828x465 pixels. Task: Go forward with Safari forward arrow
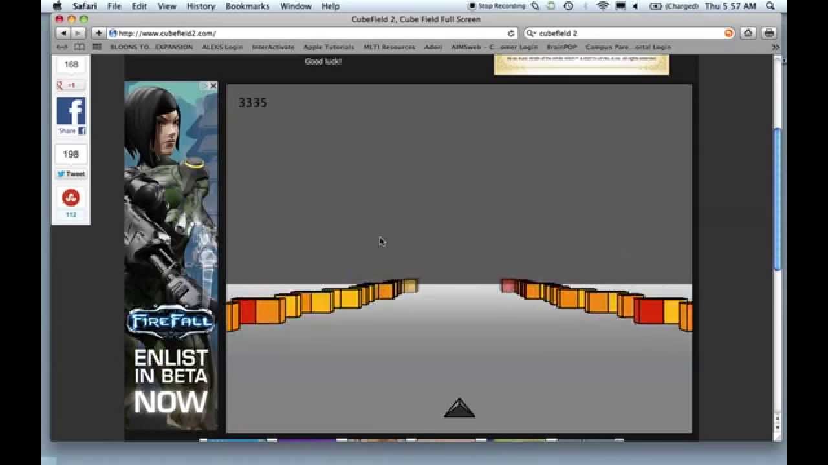pyautogui.click(x=78, y=33)
